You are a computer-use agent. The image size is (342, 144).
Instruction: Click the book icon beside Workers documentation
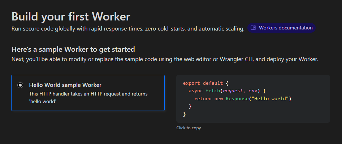(x=254, y=28)
